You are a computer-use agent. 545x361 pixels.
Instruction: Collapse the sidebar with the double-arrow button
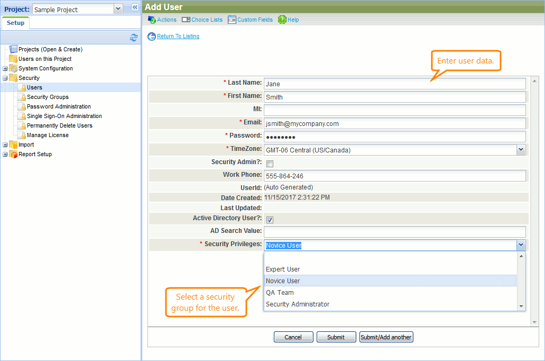tap(134, 7)
